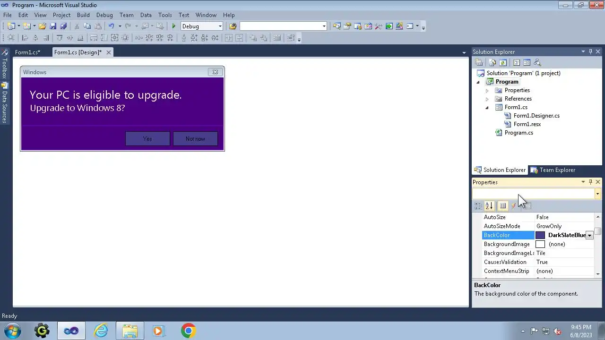
Task: Toggle auto-hide pin on Solution Explorer
Action: [590, 52]
